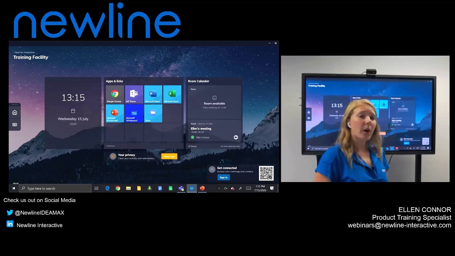Switch to the active Newline app on the taskbar
Viewport: 455px width, 256px height.
click(x=192, y=188)
